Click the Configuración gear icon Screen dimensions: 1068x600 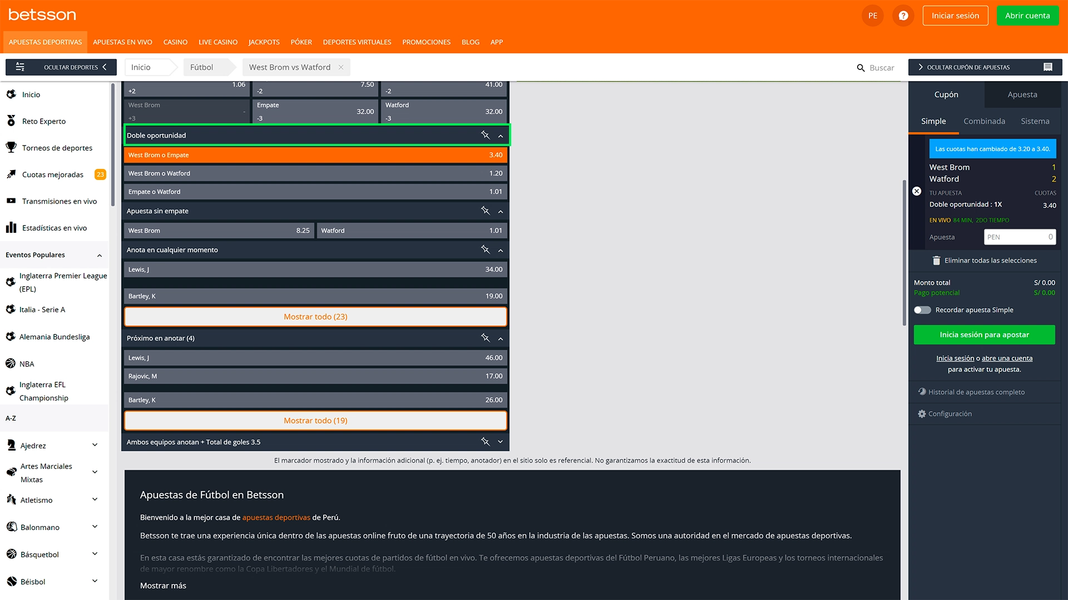point(922,414)
